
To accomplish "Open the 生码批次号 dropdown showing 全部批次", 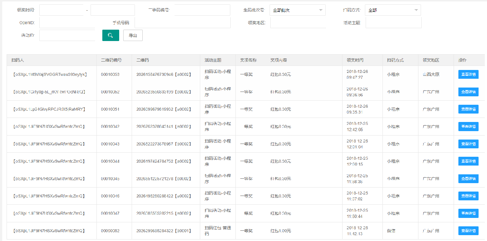I will click(297, 10).
